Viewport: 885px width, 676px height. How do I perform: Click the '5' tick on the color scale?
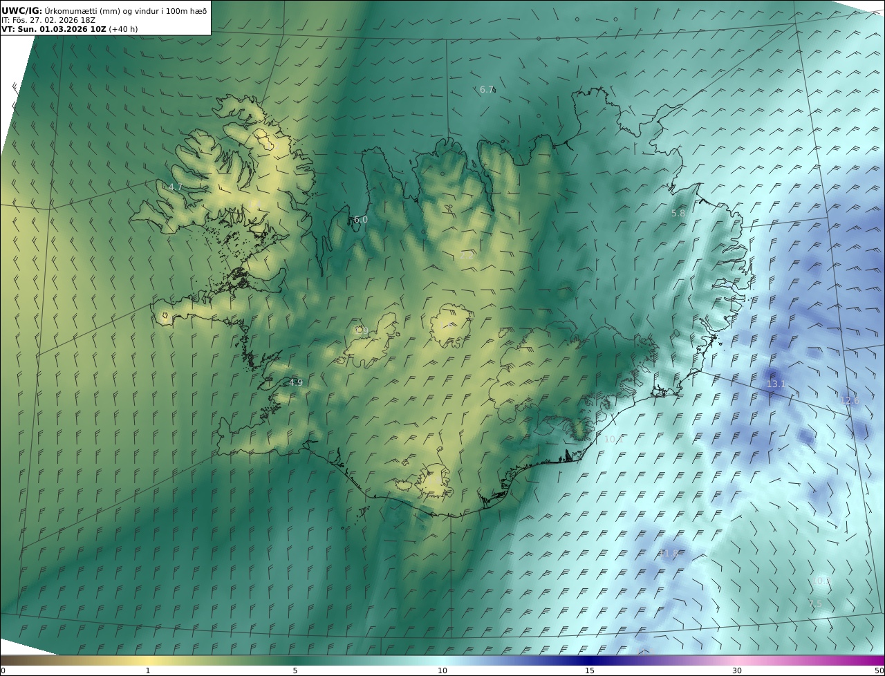coord(295,670)
